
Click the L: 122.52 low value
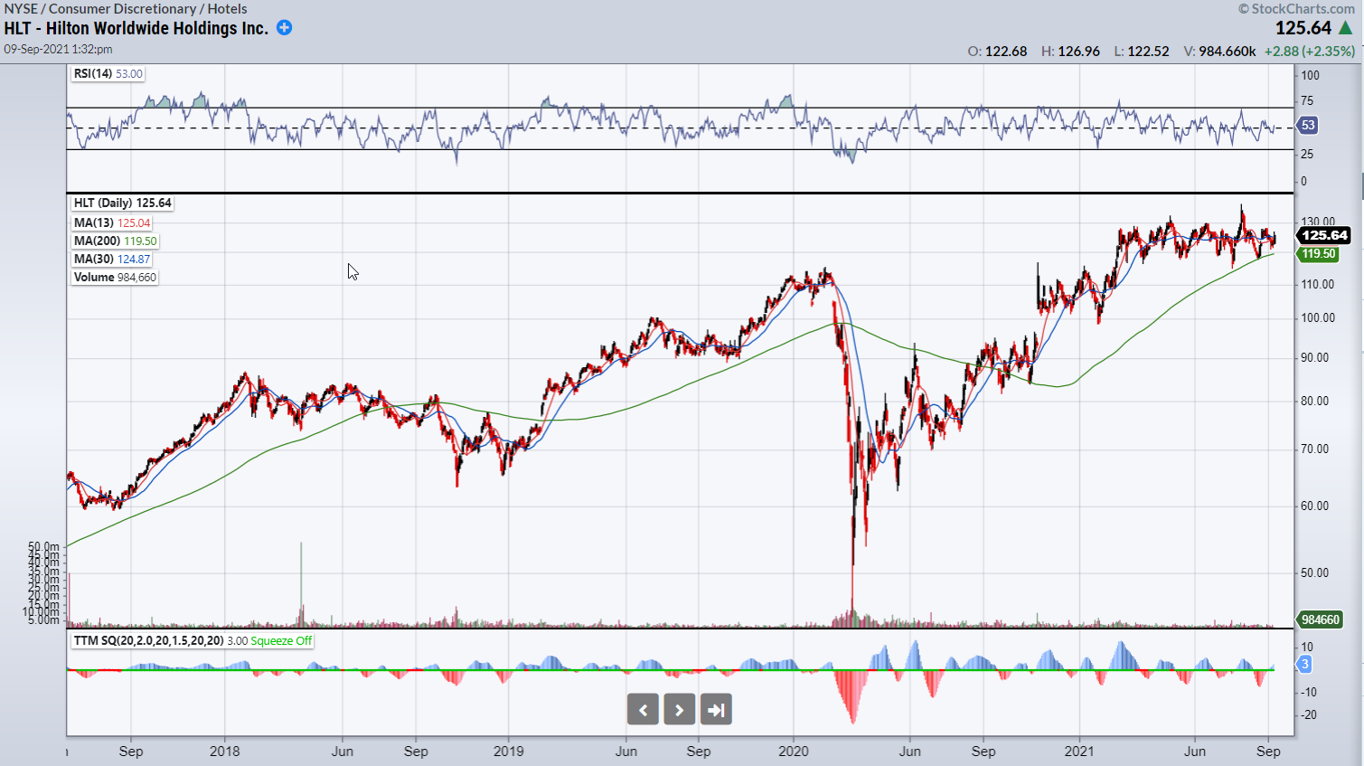click(1142, 52)
